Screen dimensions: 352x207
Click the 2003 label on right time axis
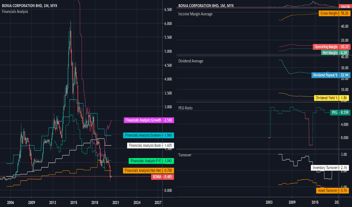click(x=269, y=202)
